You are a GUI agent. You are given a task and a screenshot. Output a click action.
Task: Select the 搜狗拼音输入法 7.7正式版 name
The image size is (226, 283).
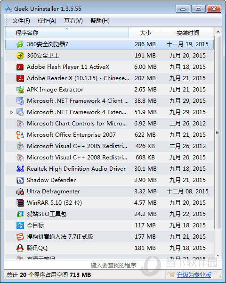coord(60,237)
